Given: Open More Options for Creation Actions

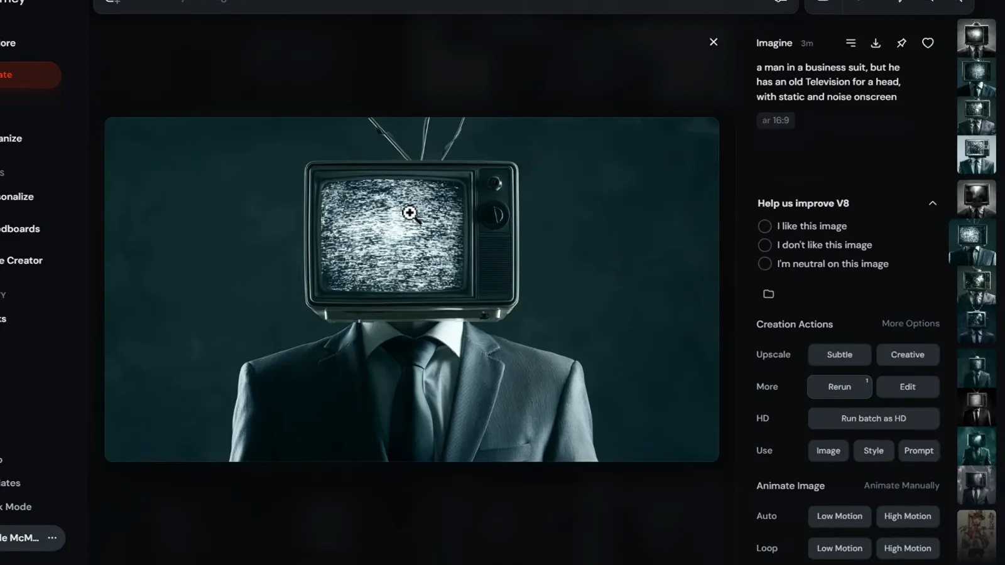Looking at the screenshot, I should pos(911,323).
